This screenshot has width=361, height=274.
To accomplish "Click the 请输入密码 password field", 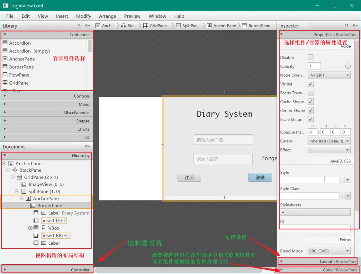I will coord(223,159).
